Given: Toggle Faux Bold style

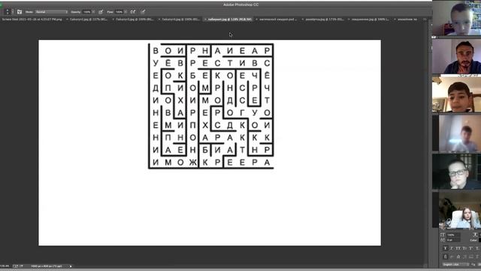Looking at the screenshot, I should pyautogui.click(x=445, y=248).
